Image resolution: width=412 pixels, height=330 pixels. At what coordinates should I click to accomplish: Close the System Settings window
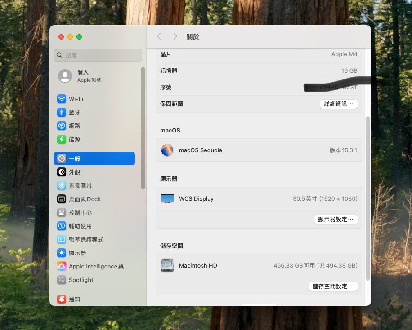coord(61,37)
